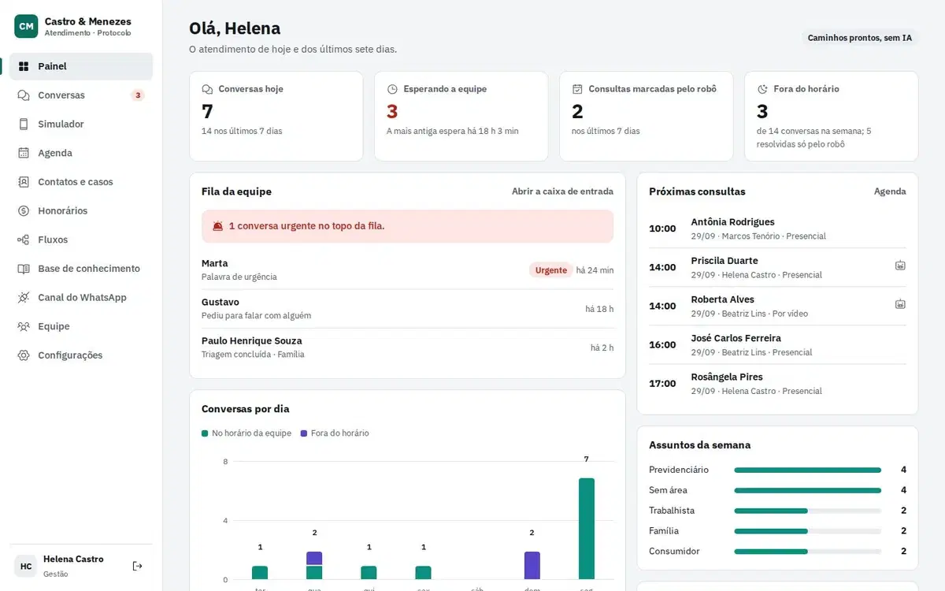Open Contatos e casos
945x591 pixels.
click(81, 182)
